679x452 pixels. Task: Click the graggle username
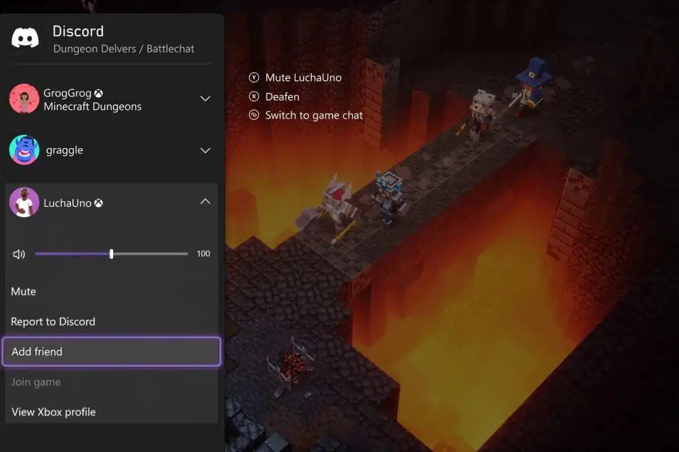pyautogui.click(x=65, y=150)
